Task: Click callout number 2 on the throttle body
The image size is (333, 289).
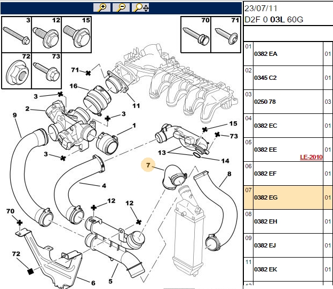Action: [27, 109]
